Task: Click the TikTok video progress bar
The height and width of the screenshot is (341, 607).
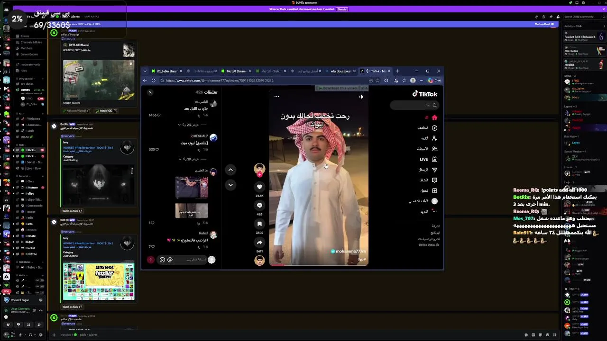Action: (318, 264)
